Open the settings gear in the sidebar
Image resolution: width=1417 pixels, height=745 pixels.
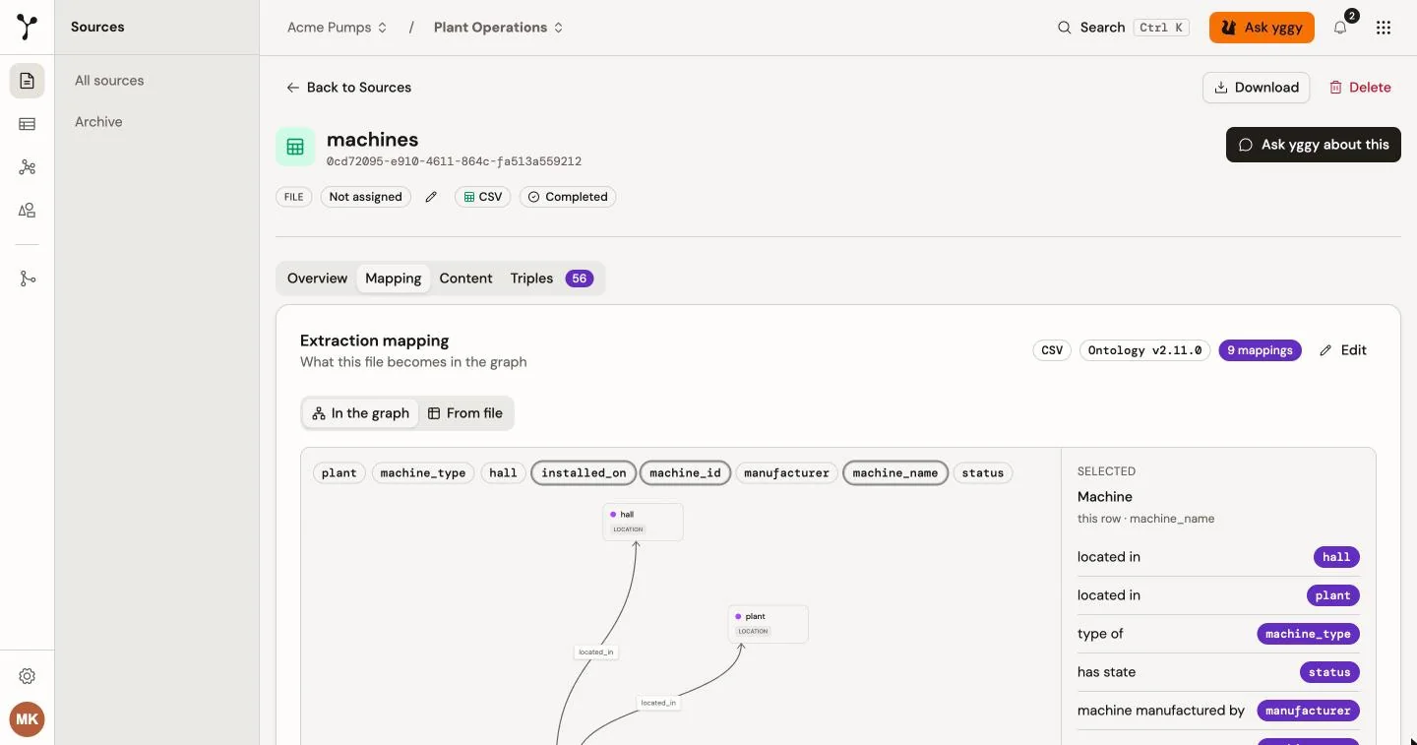28,676
